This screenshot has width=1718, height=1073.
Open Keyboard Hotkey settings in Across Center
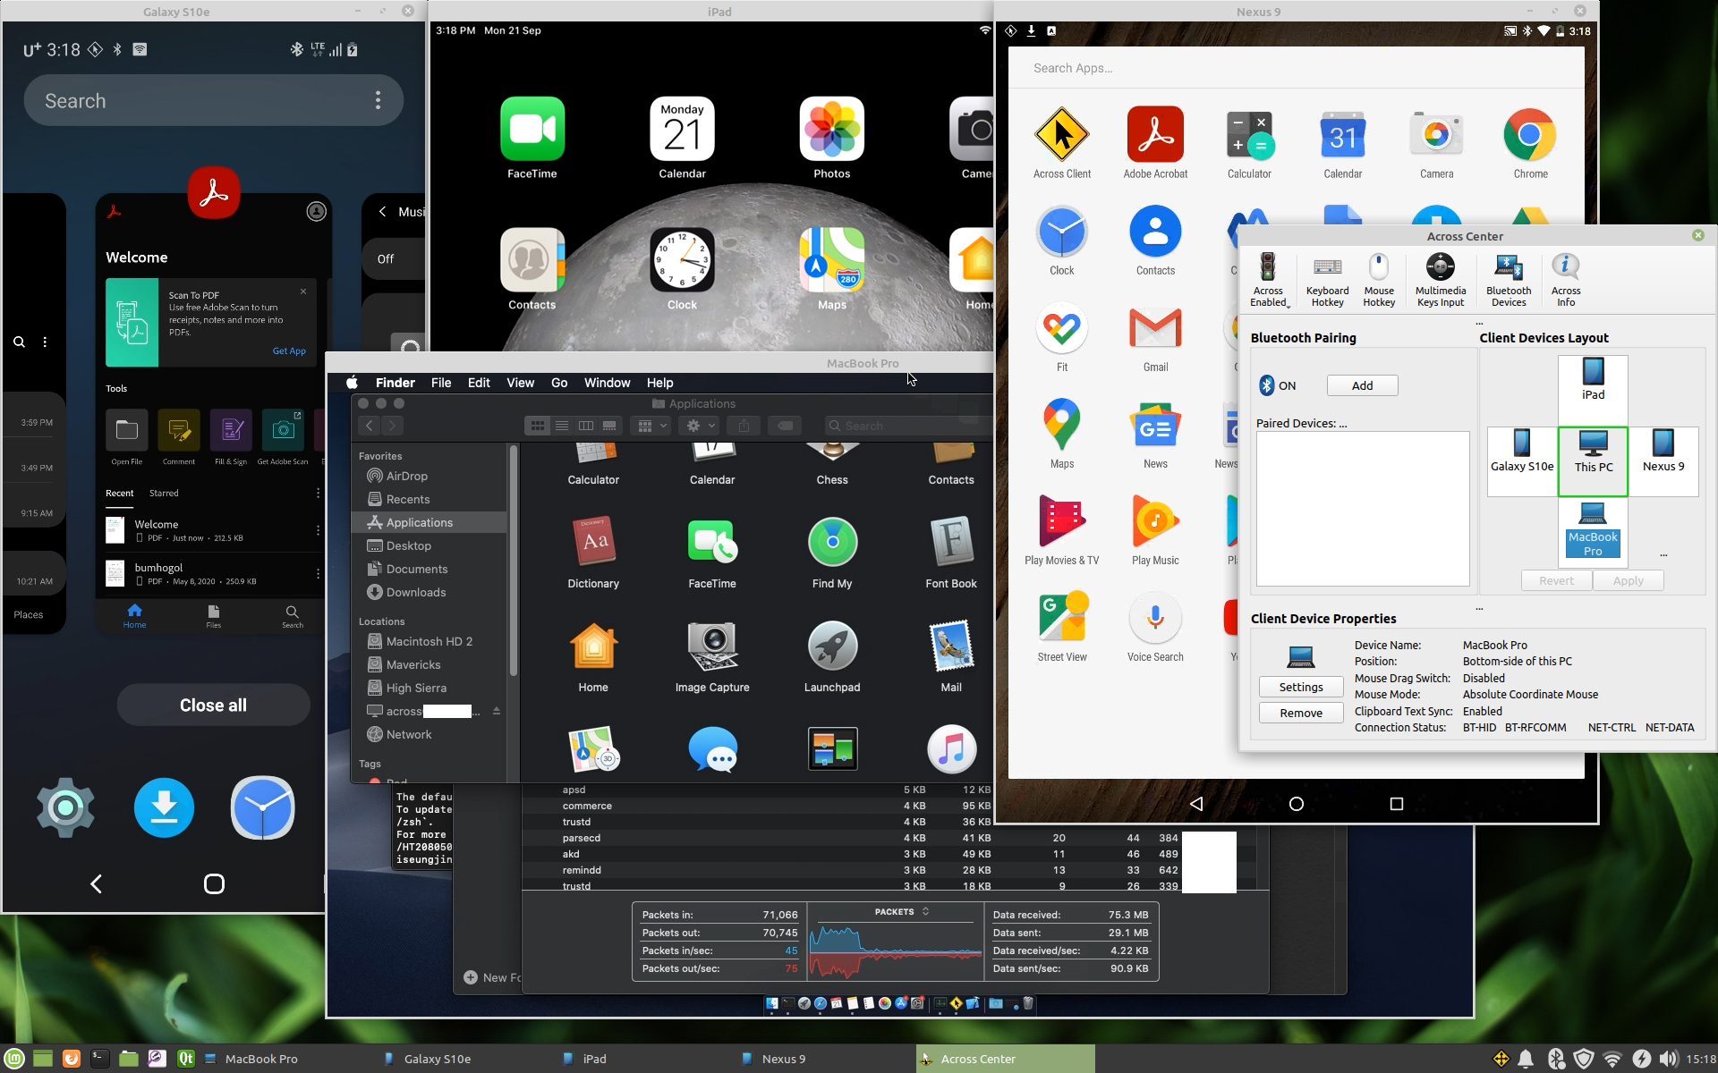(1327, 267)
